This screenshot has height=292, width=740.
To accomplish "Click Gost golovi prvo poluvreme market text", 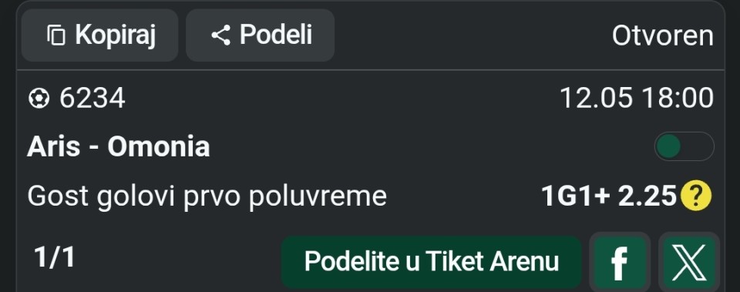I will click(x=207, y=196).
